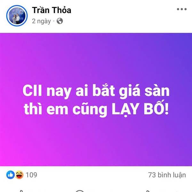This screenshot has width=192, height=192.
Task: Click the "CII nay ai bắt giá sàn" text
Action: click(96, 91)
